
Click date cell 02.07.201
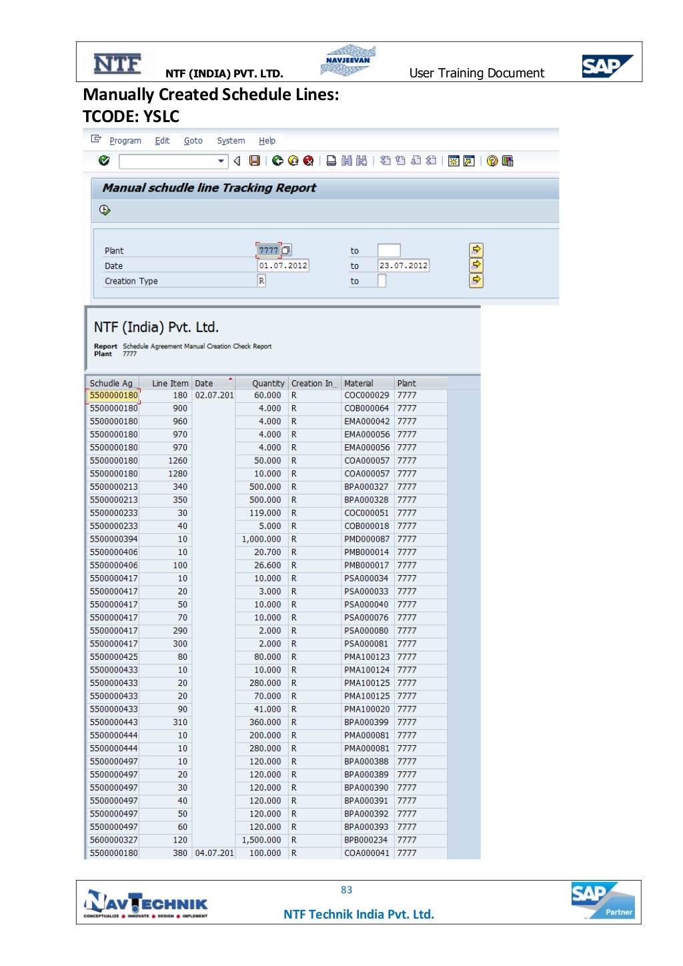(x=214, y=395)
